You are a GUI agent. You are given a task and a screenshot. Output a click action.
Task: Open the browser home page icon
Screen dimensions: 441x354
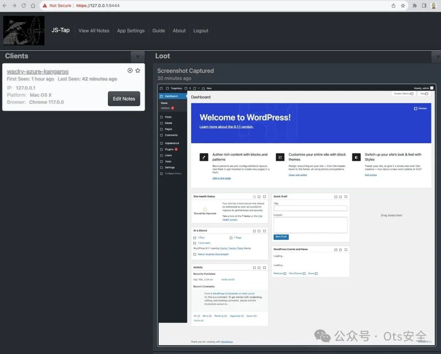pyautogui.click(x=33, y=6)
